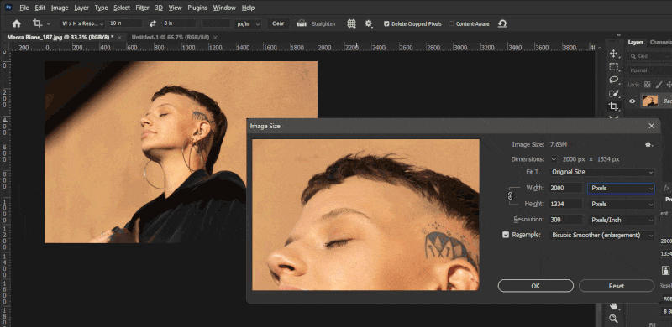Select the Rectangular Marquee tool
The height and width of the screenshot is (327, 672).
(614, 67)
